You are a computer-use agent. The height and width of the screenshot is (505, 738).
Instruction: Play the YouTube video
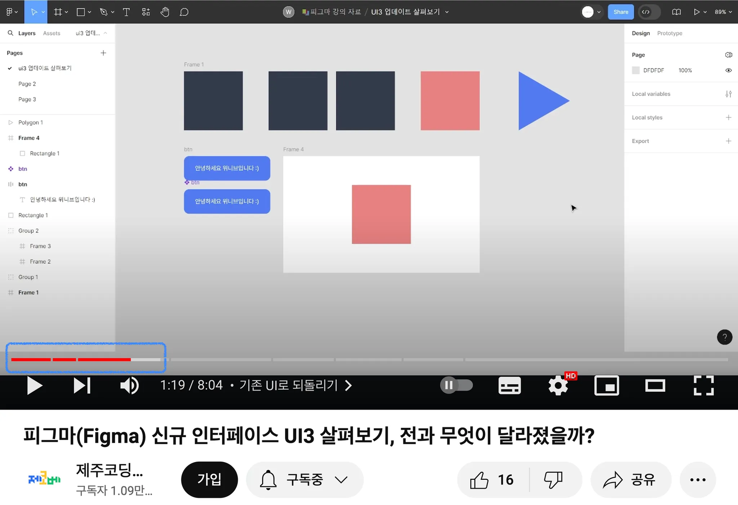[35, 386]
